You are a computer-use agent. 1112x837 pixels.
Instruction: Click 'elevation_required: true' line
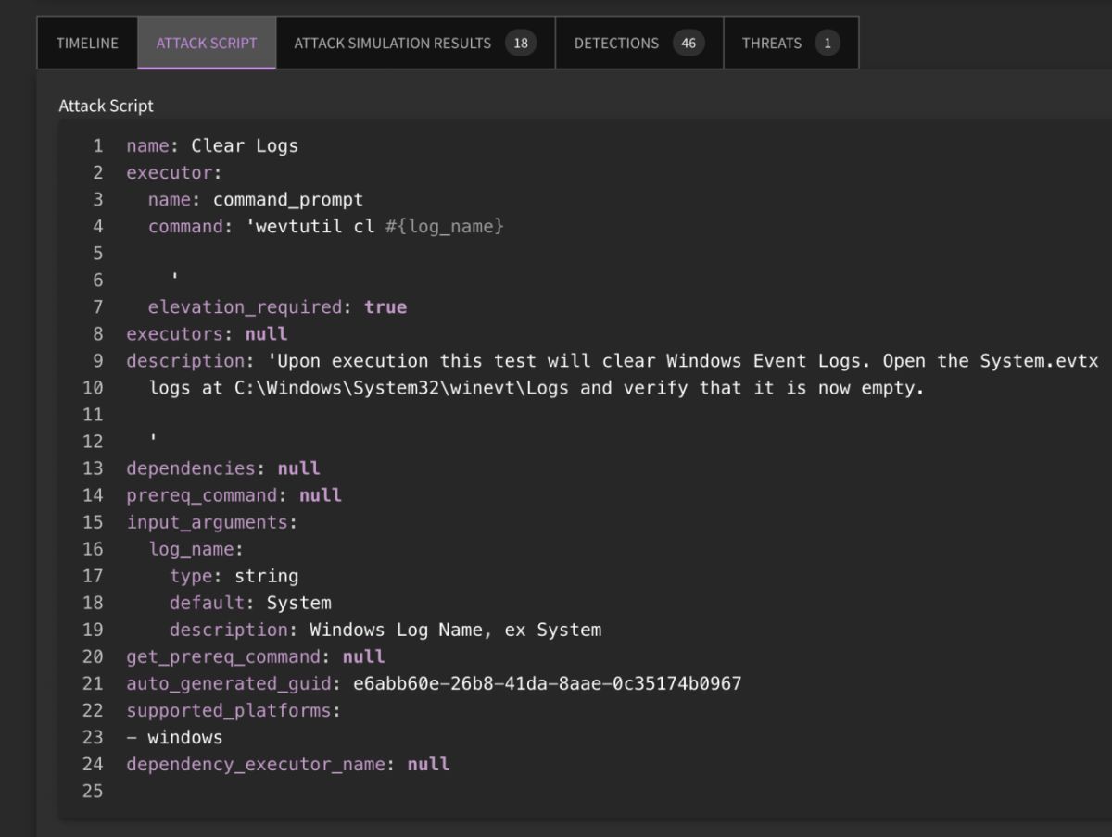pyautogui.click(x=277, y=307)
